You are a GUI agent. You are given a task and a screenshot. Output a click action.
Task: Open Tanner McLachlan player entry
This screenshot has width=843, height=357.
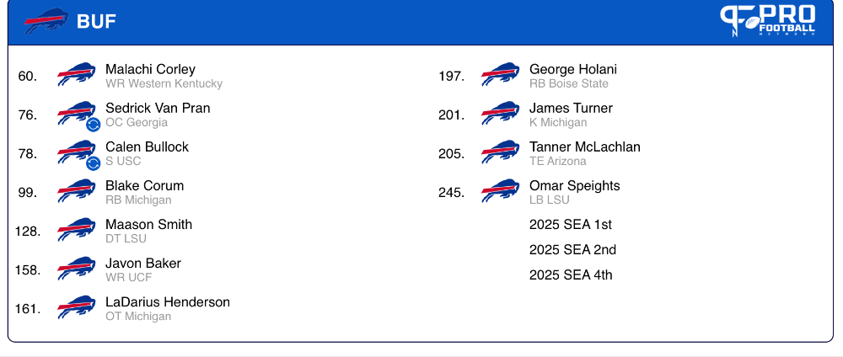coord(585,153)
